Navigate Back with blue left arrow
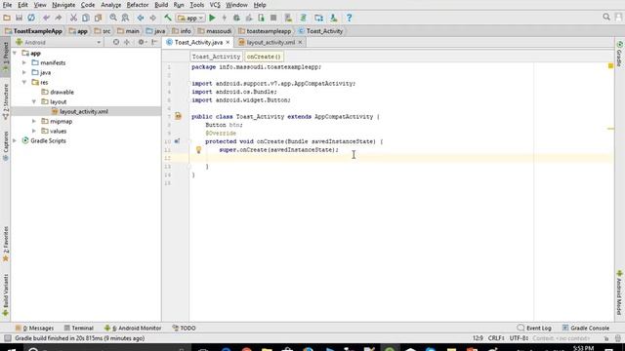 tap(141, 18)
